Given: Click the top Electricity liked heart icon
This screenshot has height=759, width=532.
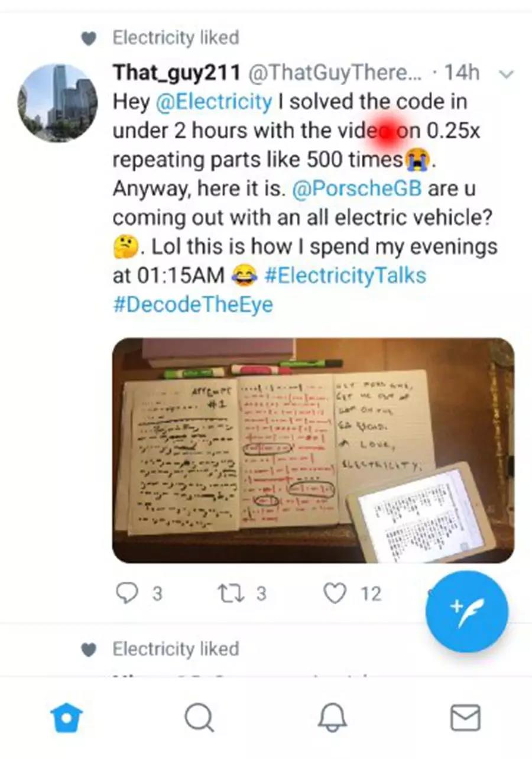Looking at the screenshot, I should pyautogui.click(x=88, y=39).
